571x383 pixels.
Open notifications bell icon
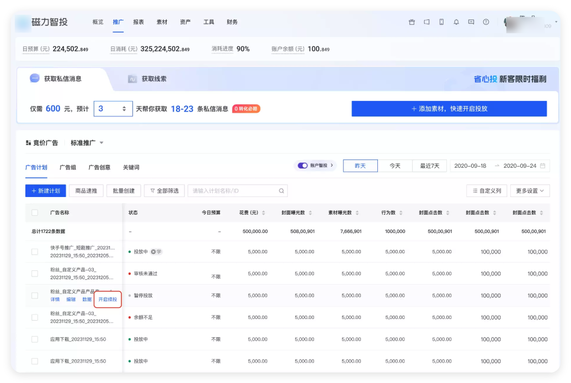coord(456,22)
